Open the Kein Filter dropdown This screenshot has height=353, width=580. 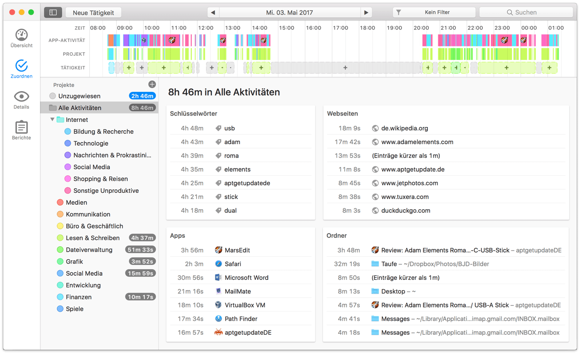434,12
